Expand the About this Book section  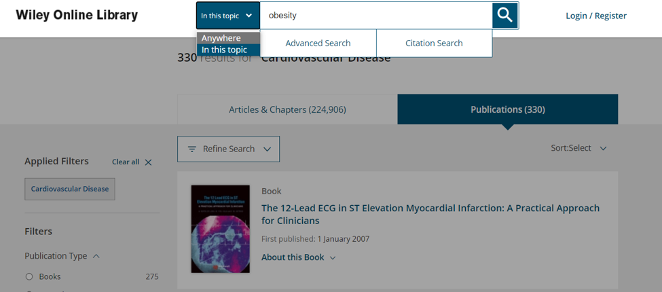coord(298,257)
